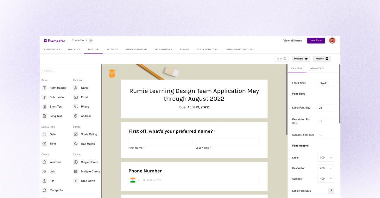The image size is (380, 198).
Task: Open the profile avatar menu
Action: [332, 40]
